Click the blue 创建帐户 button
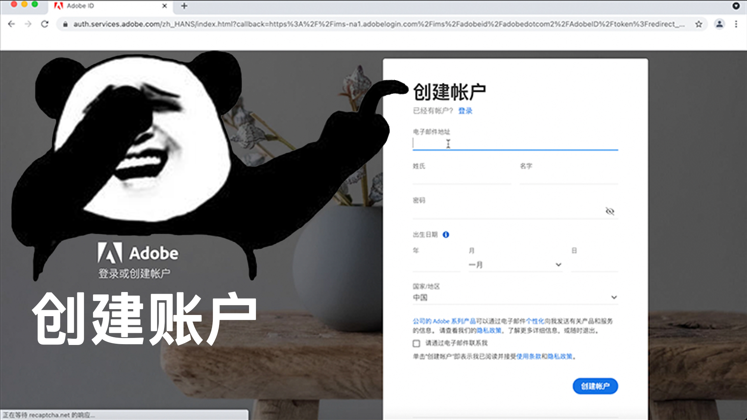This screenshot has height=420, width=747. (595, 386)
